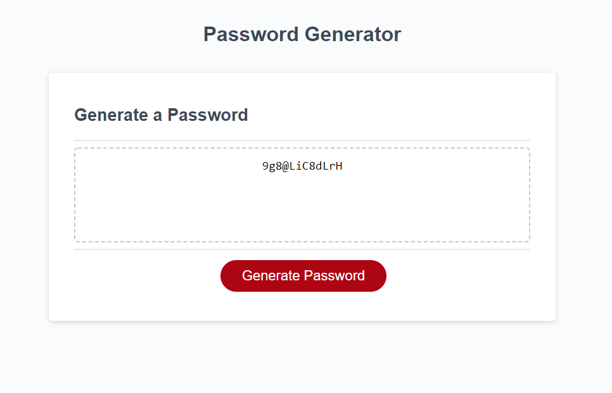The height and width of the screenshot is (393, 612).
Task: Select the generated password text 9g8@LiC8dLrH
Action: [302, 166]
